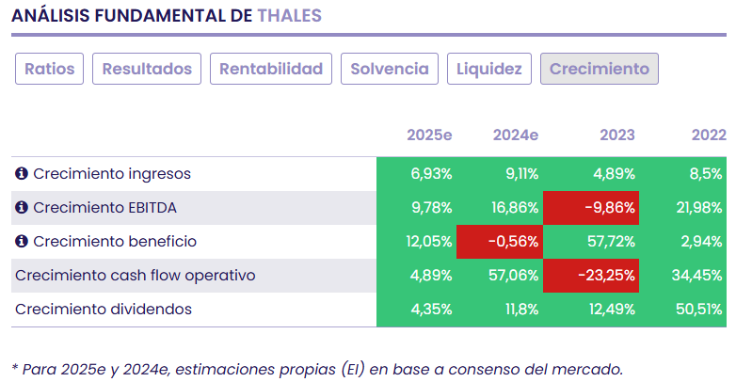Click info icon beside Crecimiento beneficio

tap(22, 242)
